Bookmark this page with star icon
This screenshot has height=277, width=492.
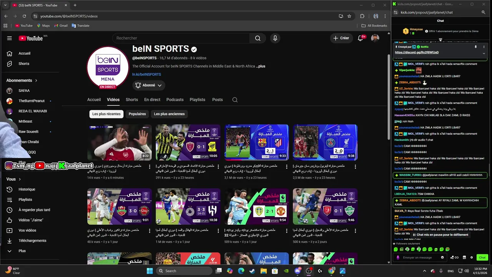pyautogui.click(x=349, y=16)
